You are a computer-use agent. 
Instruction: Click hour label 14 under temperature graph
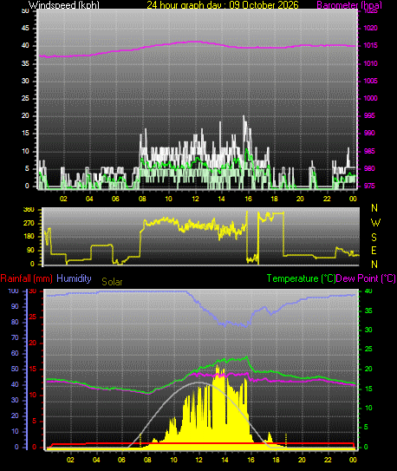(x=225, y=460)
